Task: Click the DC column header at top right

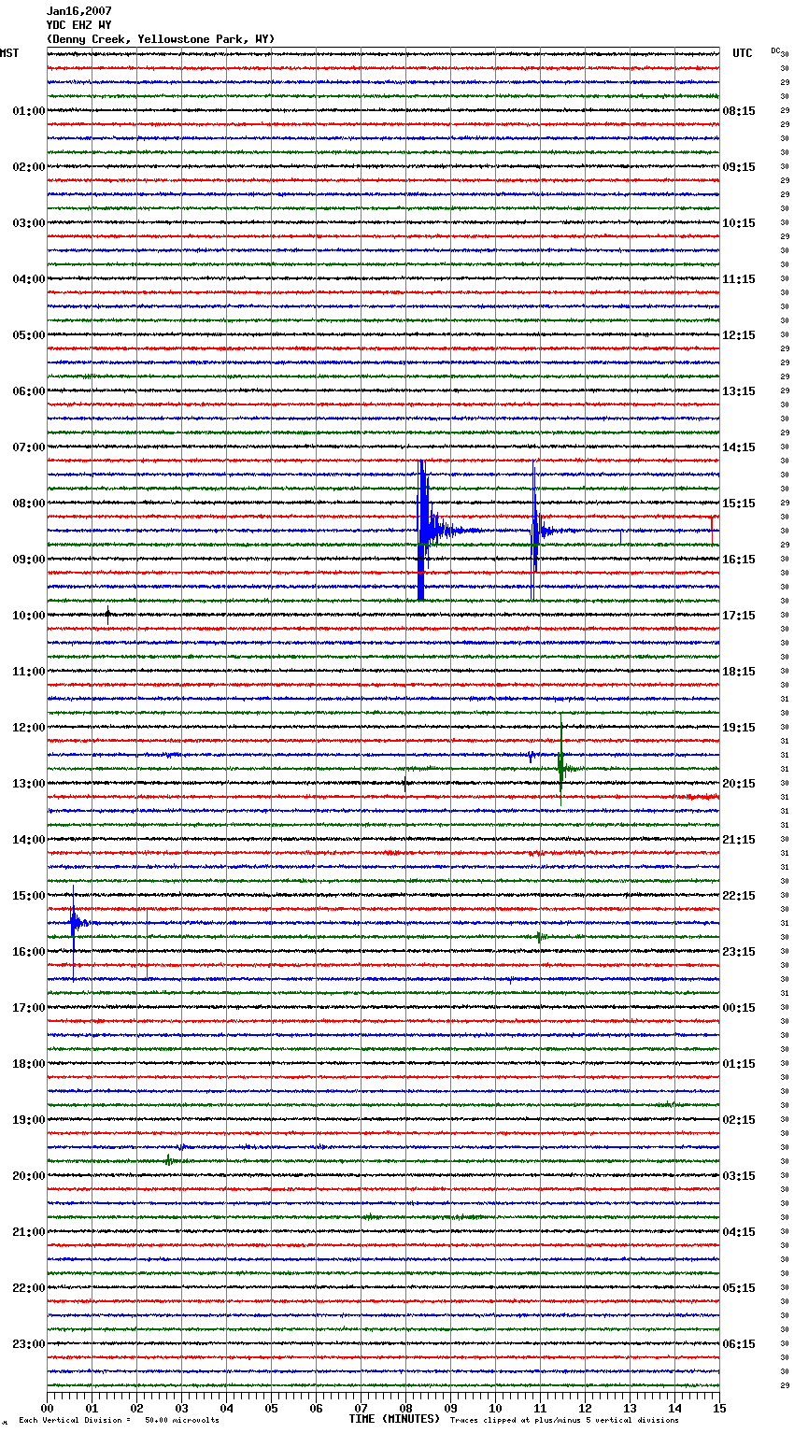Action: point(775,50)
